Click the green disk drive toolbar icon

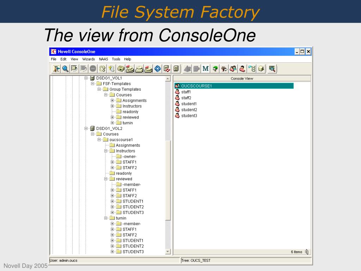121,69
